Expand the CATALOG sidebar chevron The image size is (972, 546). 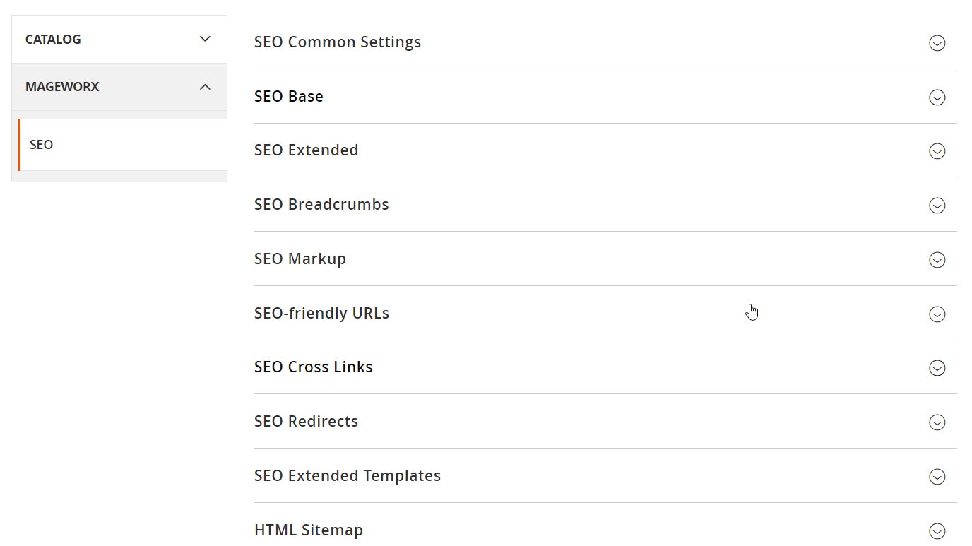click(205, 39)
